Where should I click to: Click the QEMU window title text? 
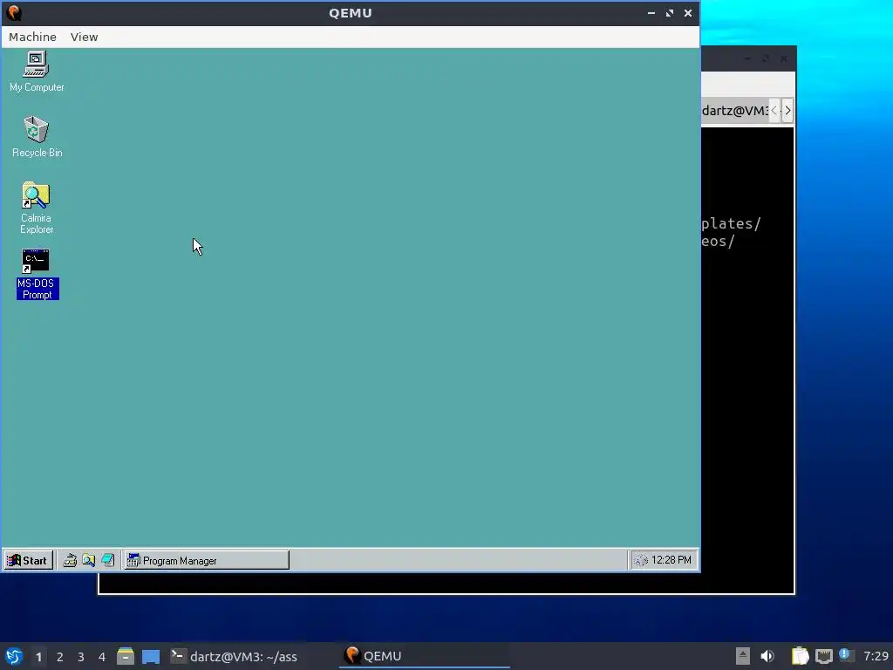(351, 13)
